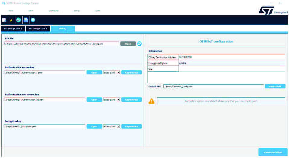The height and width of the screenshot is (158, 289).
Task: Click the Output File path field
Action: point(214,86)
